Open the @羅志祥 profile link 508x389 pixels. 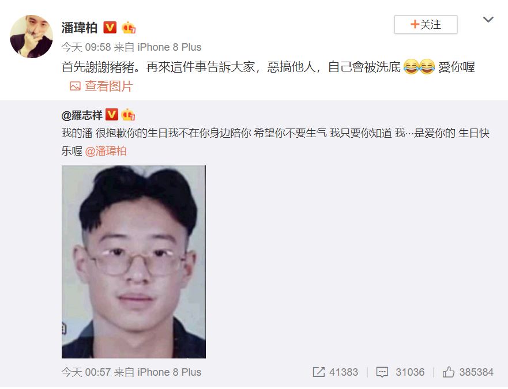click(82, 115)
